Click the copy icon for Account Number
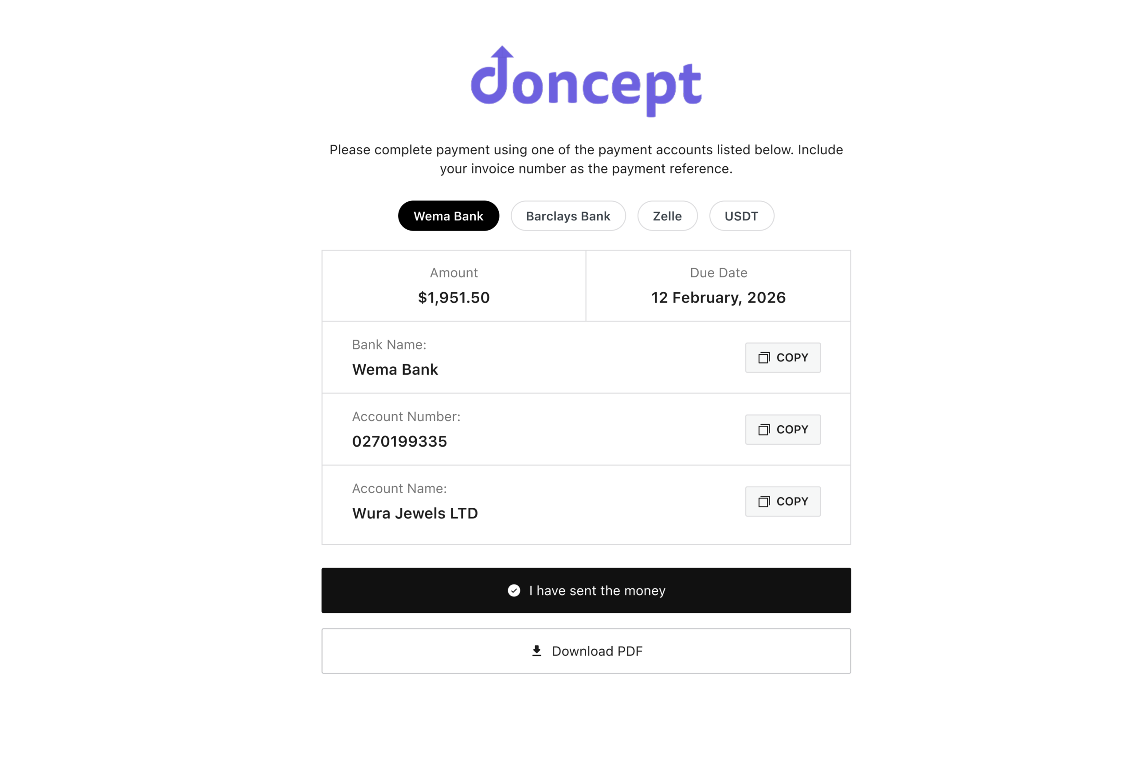1135x757 pixels. click(x=763, y=430)
